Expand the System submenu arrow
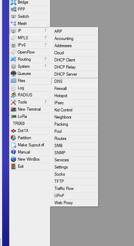Screen dimensions: 134x246 pos(46,66)
